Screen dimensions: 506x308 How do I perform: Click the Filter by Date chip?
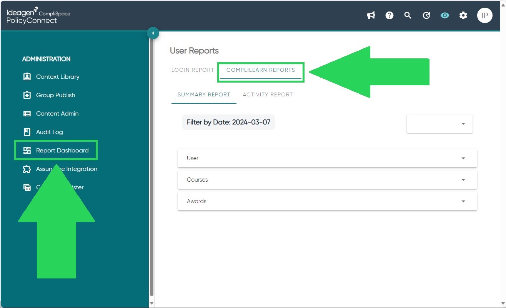click(228, 122)
